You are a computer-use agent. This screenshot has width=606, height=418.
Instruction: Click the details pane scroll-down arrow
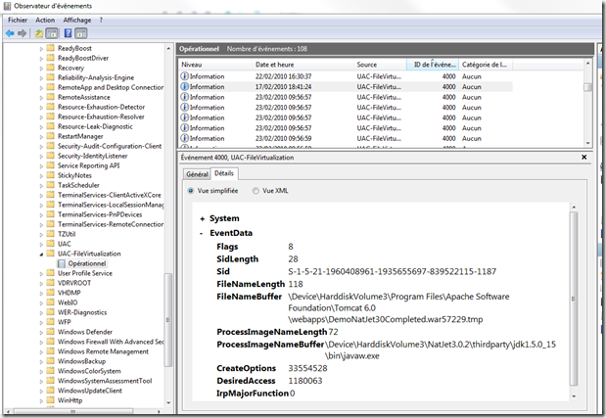tap(574, 396)
